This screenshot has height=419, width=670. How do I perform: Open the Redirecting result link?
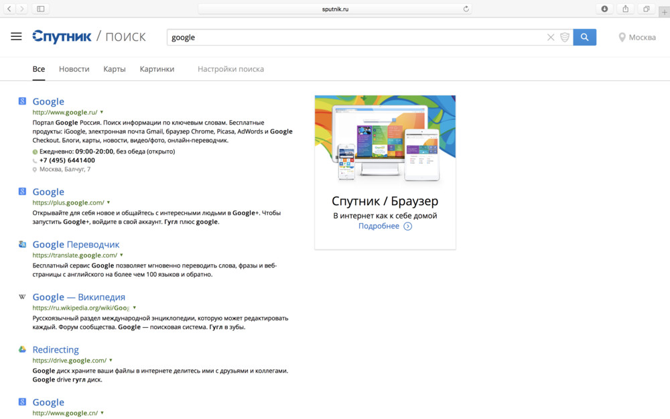[56, 349]
